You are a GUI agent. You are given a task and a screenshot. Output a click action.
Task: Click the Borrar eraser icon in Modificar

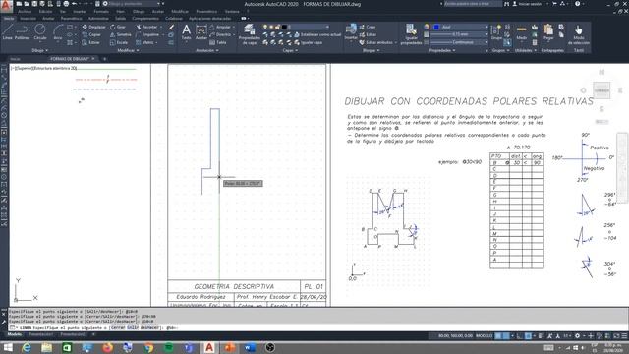tap(171, 27)
